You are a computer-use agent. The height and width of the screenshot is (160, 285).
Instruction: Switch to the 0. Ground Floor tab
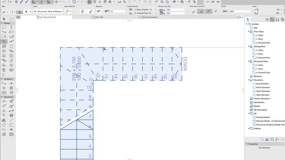46,17
